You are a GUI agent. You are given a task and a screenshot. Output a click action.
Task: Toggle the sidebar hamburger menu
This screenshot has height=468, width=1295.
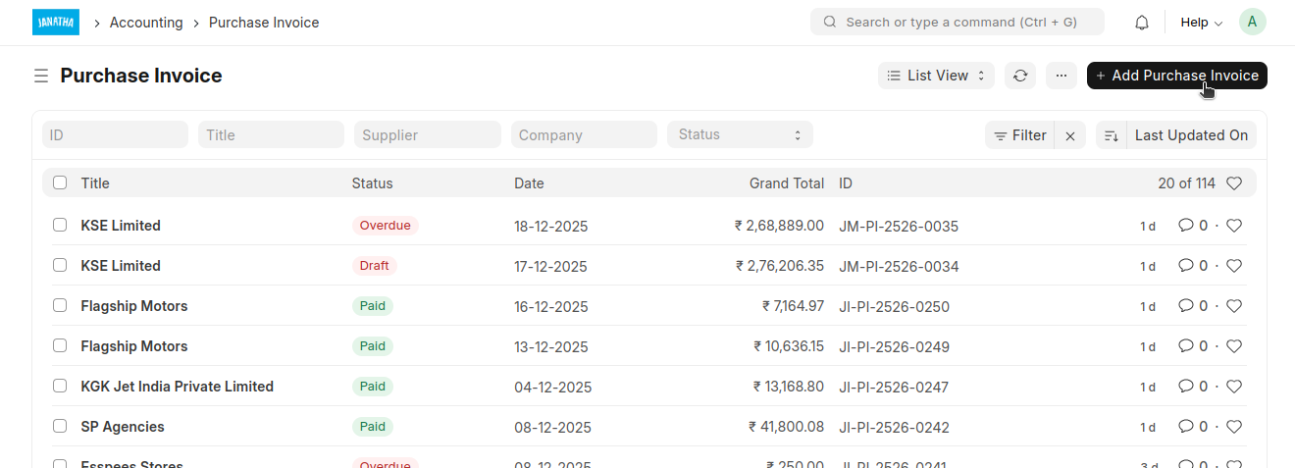(x=41, y=76)
